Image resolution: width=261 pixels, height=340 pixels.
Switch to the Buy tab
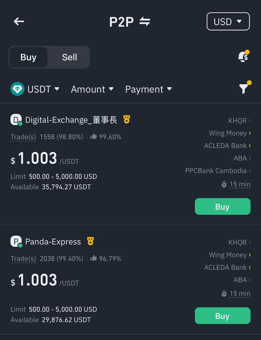28,57
